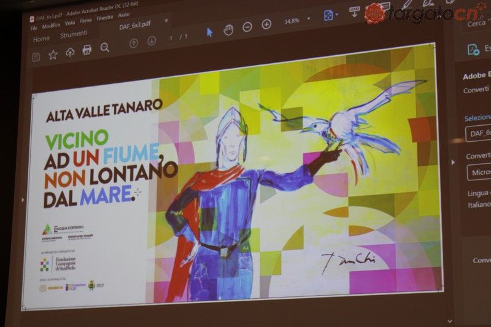Viewport: 491px width, 327px height.
Task: Go to the Home tab
Action: click(x=41, y=39)
